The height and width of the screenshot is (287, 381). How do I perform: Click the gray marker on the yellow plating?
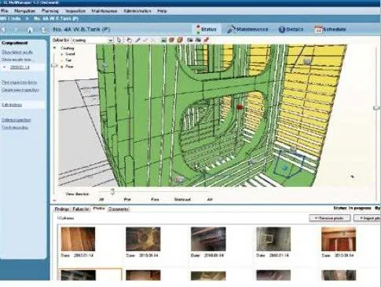pos(307,61)
